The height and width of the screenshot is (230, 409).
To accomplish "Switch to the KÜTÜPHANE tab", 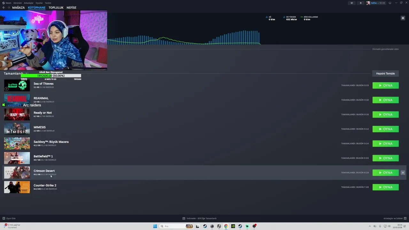I will 36,8.
